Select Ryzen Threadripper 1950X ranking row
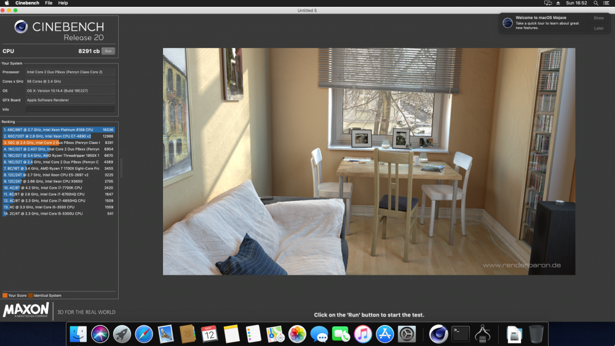Screen dimensions: 615x346 click(58, 155)
